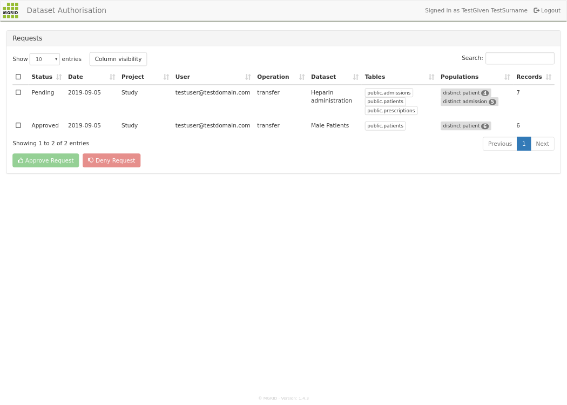Click the MGRID logo icon

(x=10, y=10)
